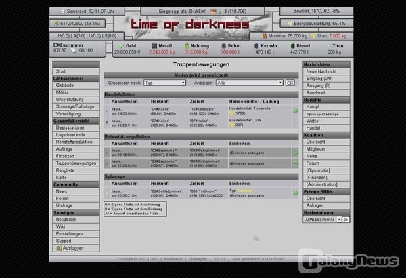Open Rohstoffproduktion page

(x=76, y=142)
